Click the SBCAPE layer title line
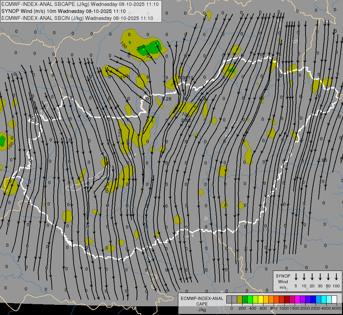 80,4
